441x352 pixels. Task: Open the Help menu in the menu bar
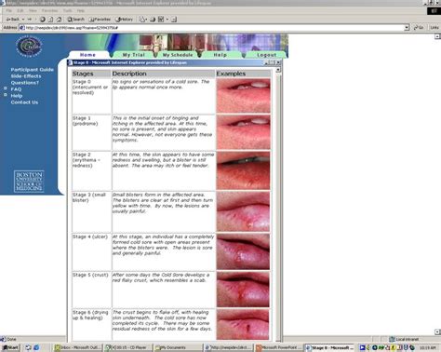81,10
